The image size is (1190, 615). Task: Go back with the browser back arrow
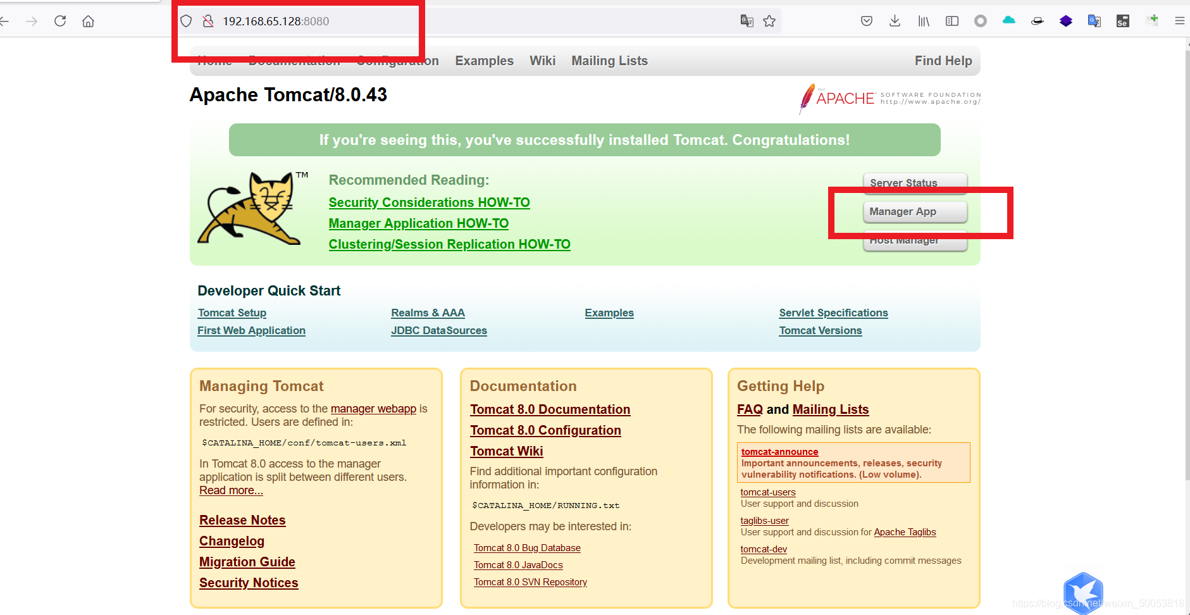[4, 22]
